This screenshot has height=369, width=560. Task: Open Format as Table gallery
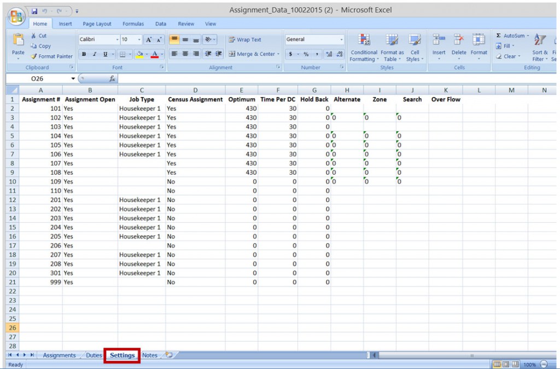pyautogui.click(x=392, y=48)
